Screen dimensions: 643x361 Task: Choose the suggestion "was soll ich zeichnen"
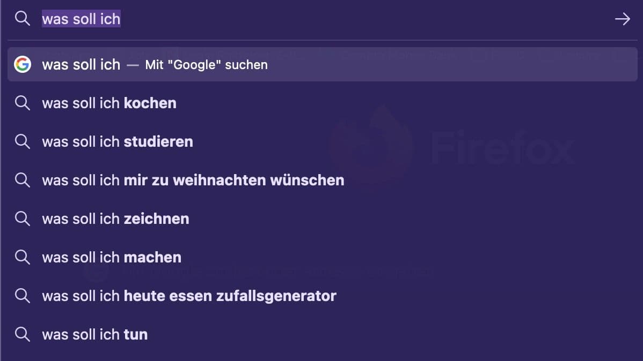pos(115,219)
